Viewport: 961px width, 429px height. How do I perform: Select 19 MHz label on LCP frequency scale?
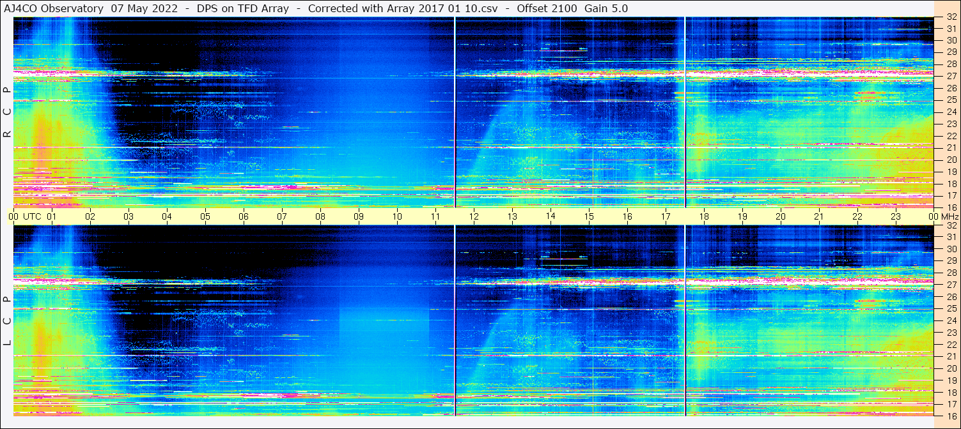[951, 380]
